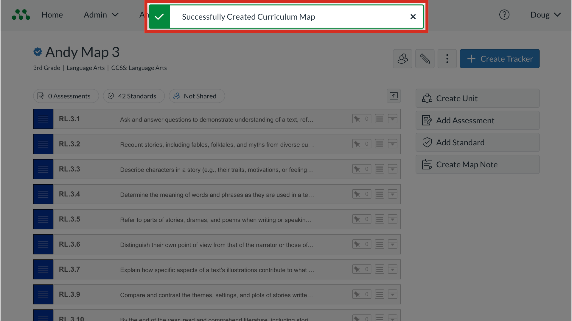Click the pencil edit map icon
The image size is (572, 321).
(425, 59)
